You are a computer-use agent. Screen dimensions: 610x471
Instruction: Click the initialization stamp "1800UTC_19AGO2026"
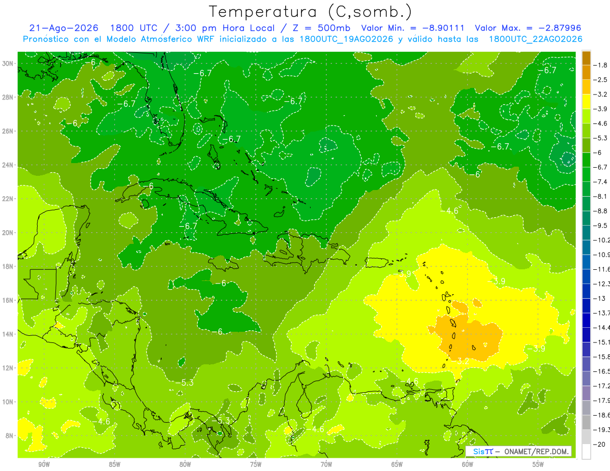point(346,39)
